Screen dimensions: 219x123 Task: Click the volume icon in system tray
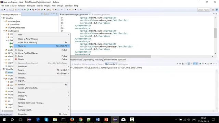point(189,120)
